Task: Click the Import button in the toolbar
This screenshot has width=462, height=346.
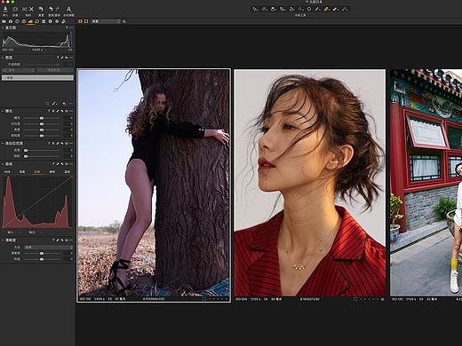Action: (x=5, y=10)
